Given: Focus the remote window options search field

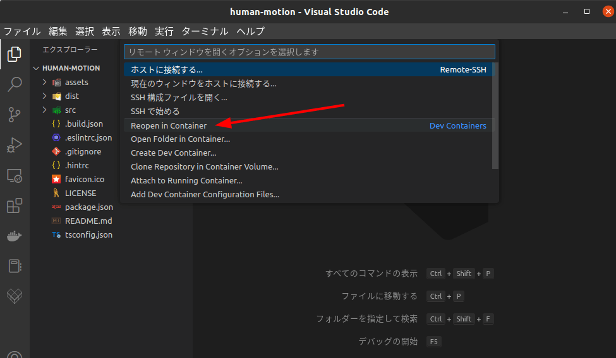Looking at the screenshot, I should tap(309, 52).
